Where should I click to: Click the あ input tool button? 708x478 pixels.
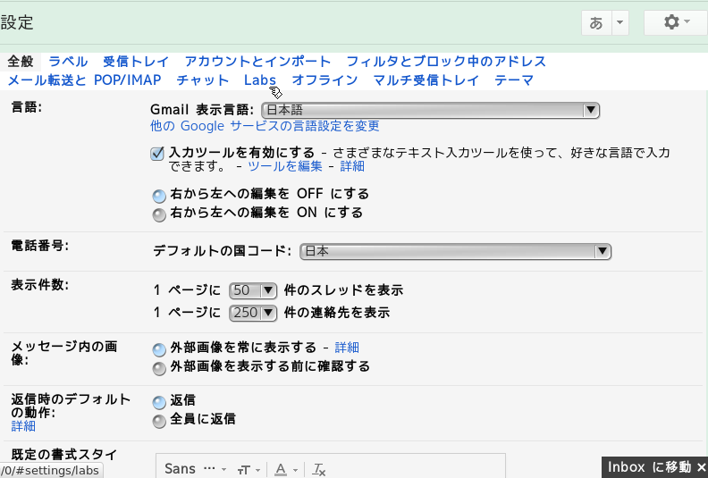596,22
